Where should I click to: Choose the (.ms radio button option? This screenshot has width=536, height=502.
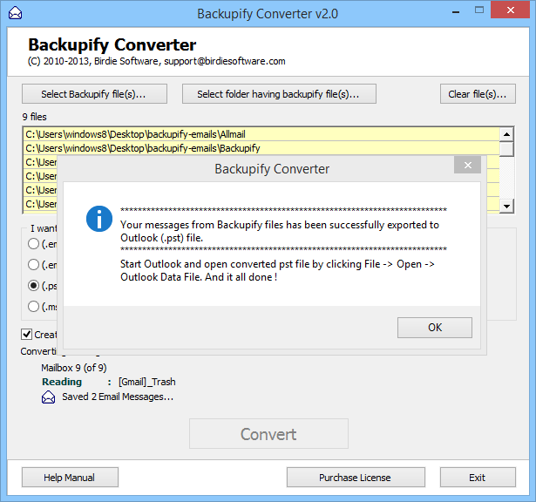[x=34, y=306]
